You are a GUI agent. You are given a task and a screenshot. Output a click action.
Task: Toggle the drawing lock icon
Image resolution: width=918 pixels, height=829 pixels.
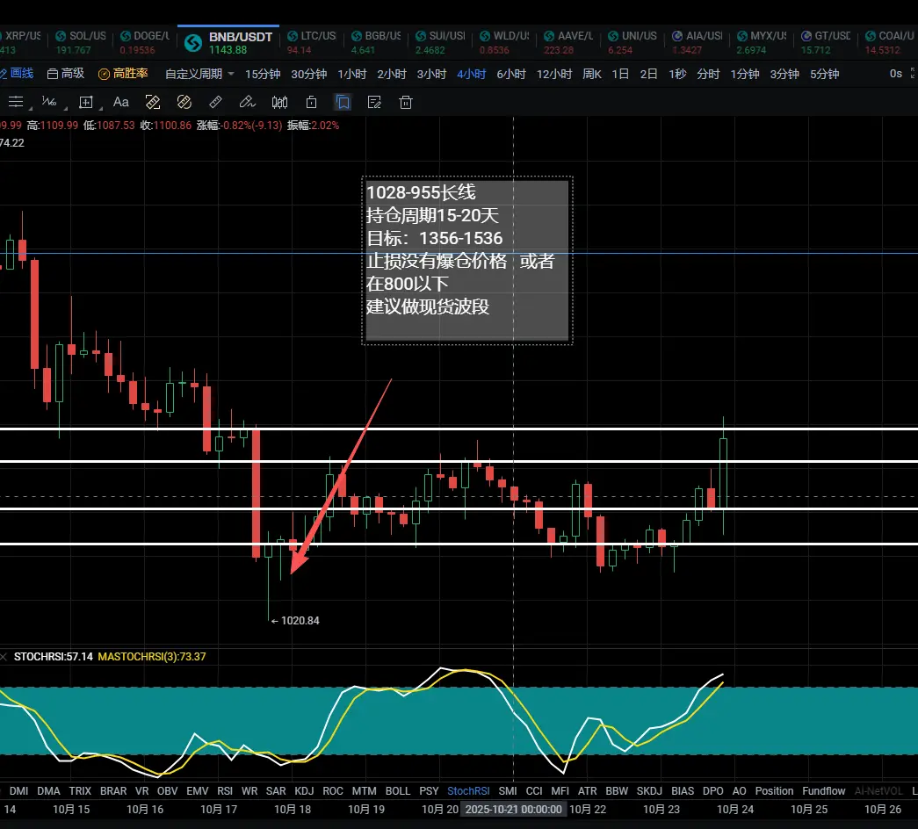[x=312, y=103]
